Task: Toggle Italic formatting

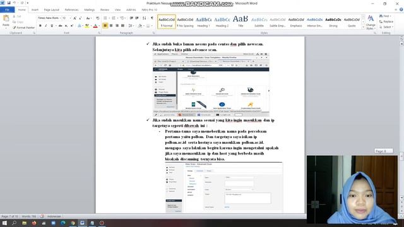Action: (46, 26)
